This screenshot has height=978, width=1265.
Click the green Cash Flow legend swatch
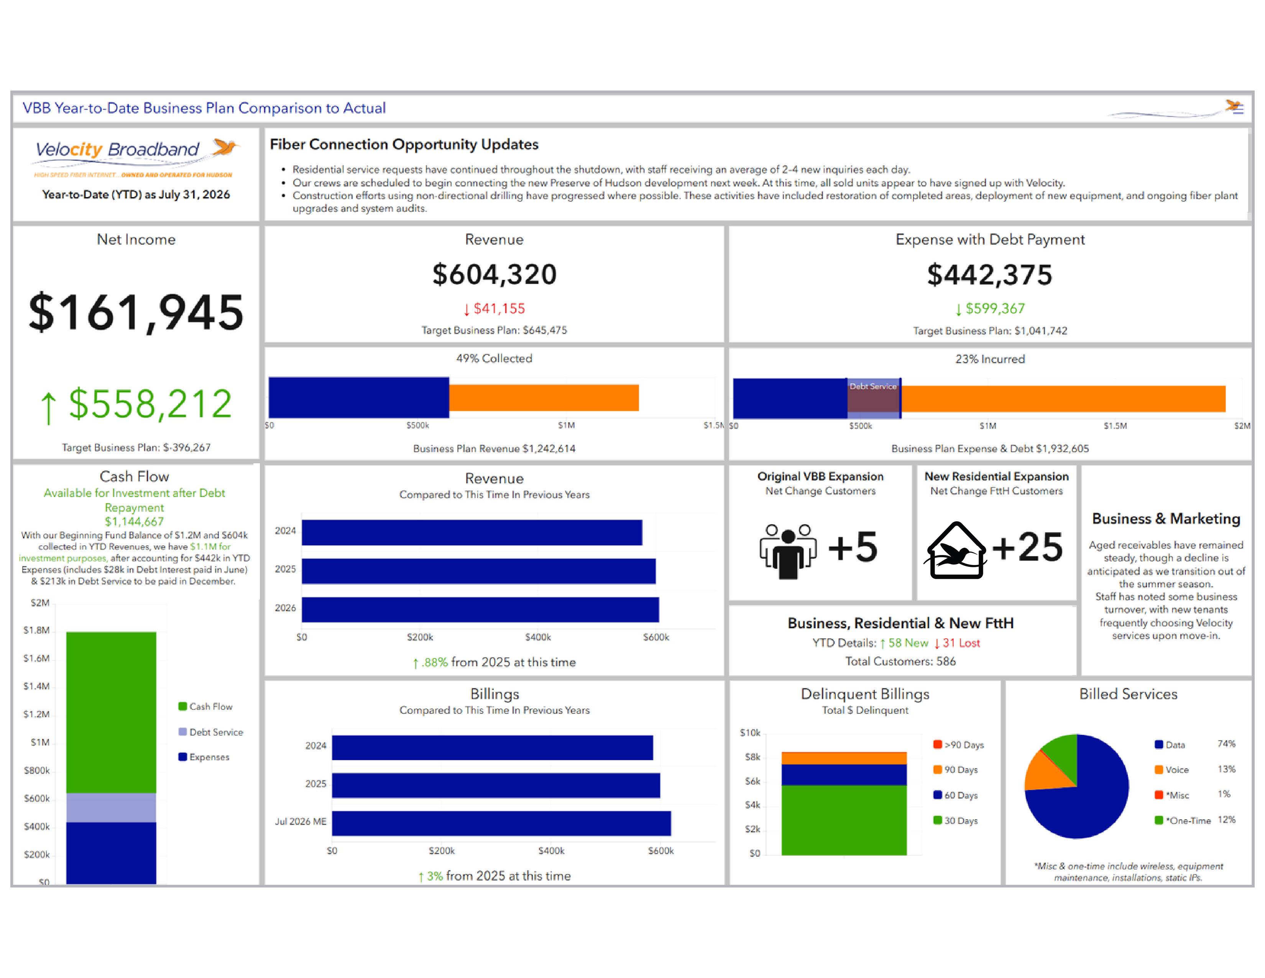182,706
